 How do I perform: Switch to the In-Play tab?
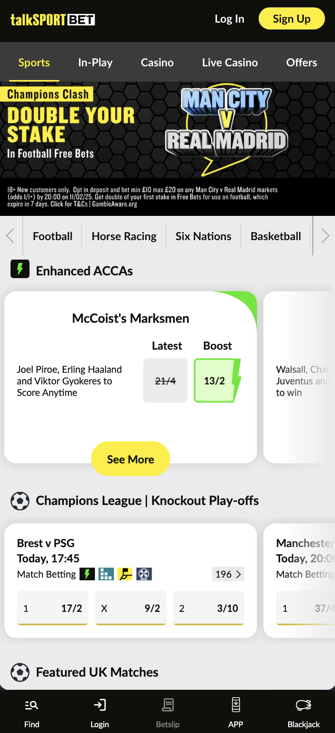click(95, 62)
